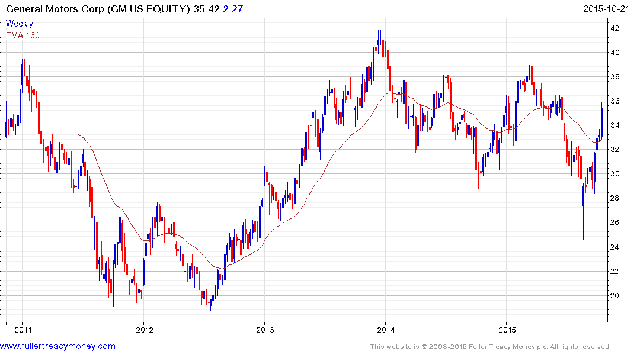Viewport: 637px width, 355px height.
Task: Click the 2015 x-axis label
Action: (x=507, y=330)
